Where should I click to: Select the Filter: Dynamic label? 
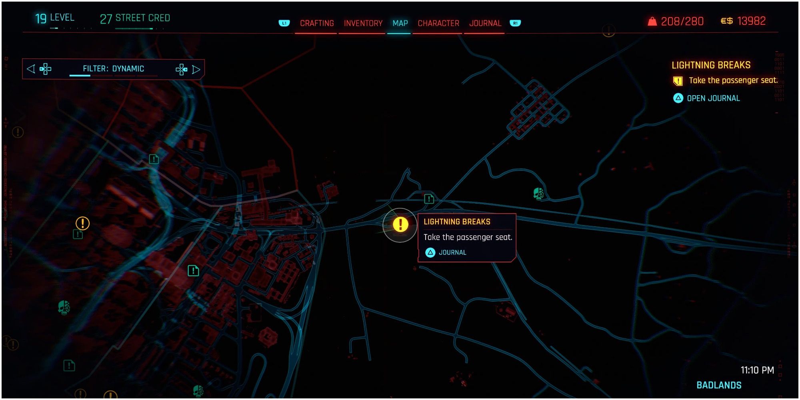[113, 69]
